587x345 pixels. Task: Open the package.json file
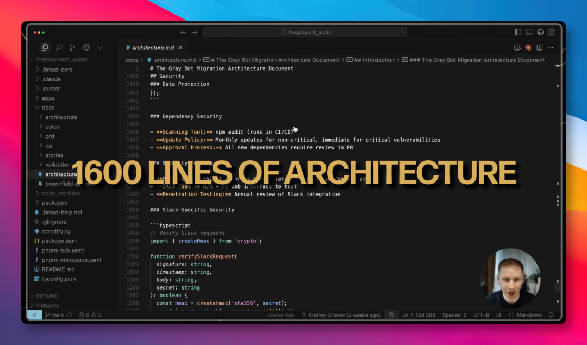[59, 241]
